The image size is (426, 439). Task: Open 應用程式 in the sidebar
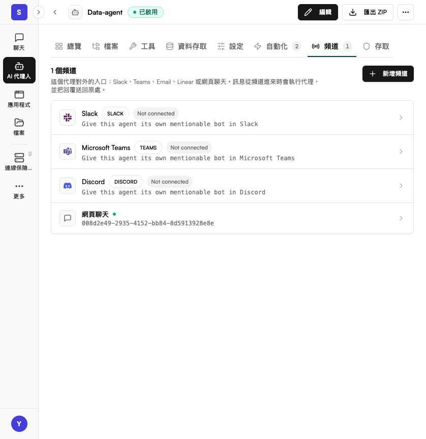click(x=19, y=99)
